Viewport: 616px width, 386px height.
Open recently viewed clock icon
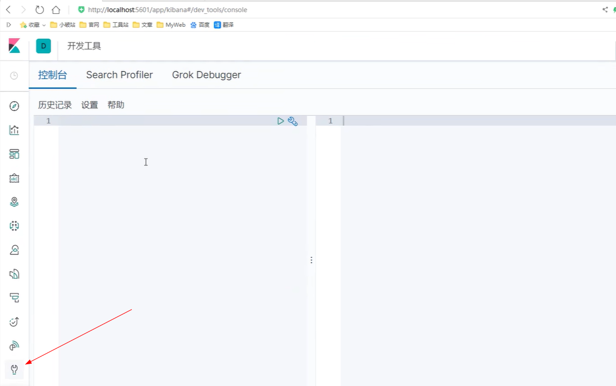coord(14,75)
